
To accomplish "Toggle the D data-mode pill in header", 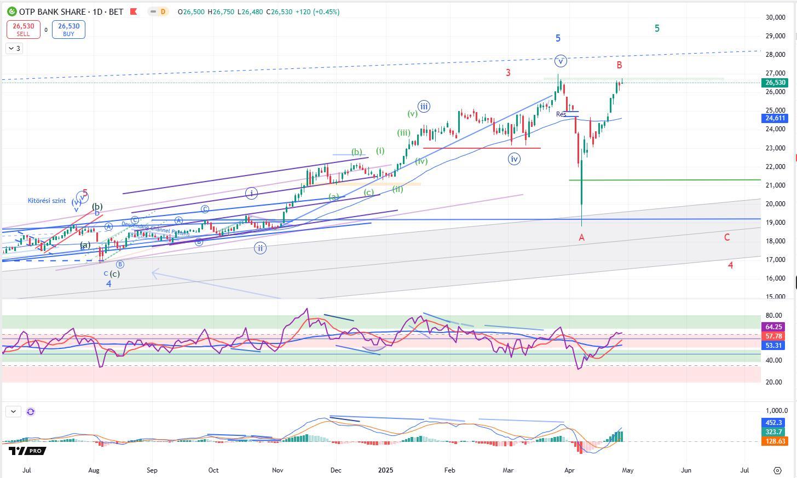I will pyautogui.click(x=163, y=11).
